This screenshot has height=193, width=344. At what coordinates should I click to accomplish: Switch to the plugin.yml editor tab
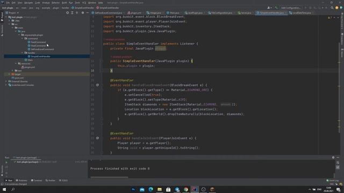[x=135, y=13]
